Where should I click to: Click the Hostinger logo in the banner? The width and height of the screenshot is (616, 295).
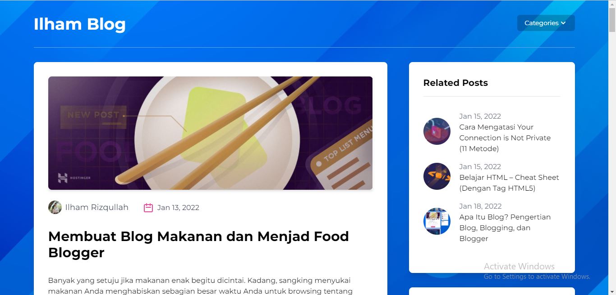click(x=74, y=178)
